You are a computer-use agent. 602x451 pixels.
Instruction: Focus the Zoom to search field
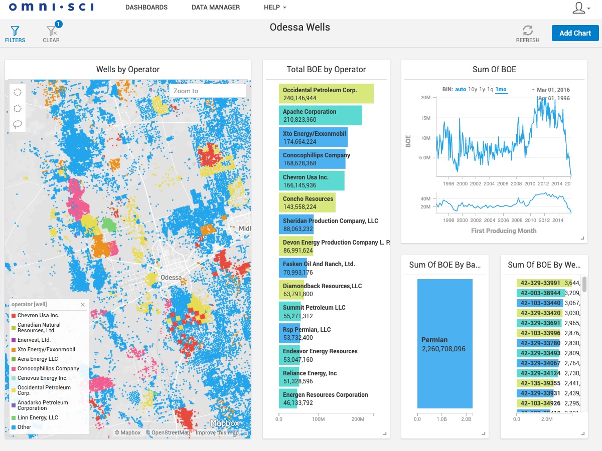click(208, 91)
